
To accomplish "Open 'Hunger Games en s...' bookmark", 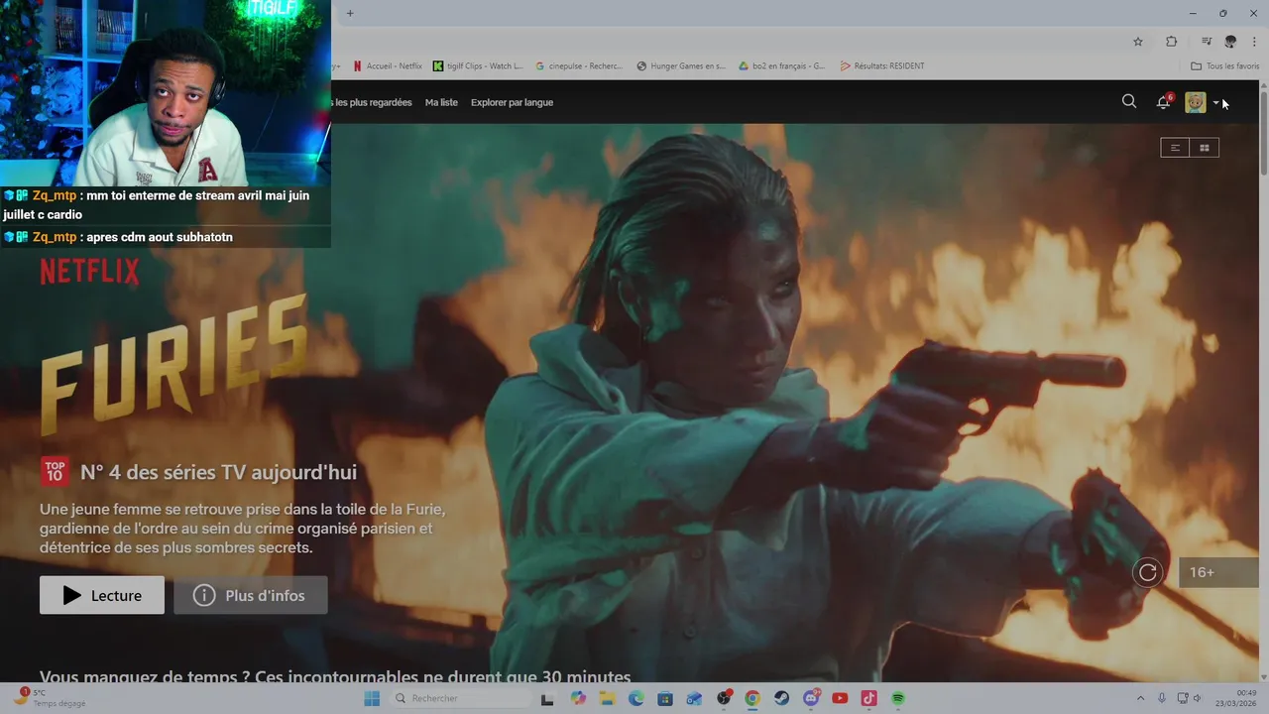I will click(681, 66).
